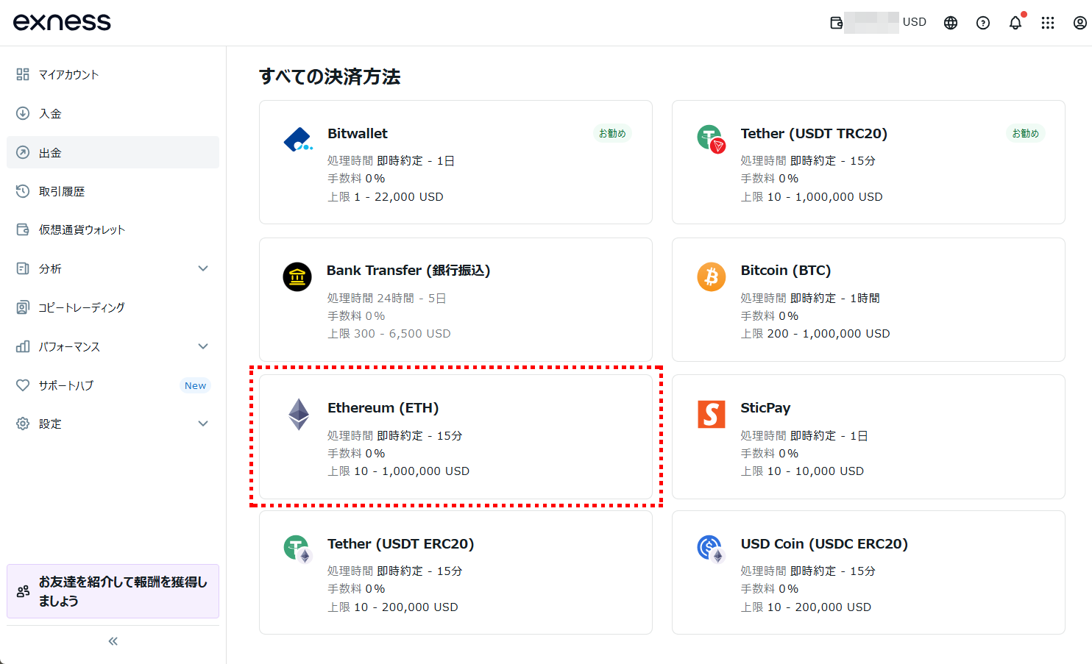This screenshot has height=664, width=1092.
Task: Click the お友達を紹介して報酬を獲得しましょう banner
Action: point(113,591)
